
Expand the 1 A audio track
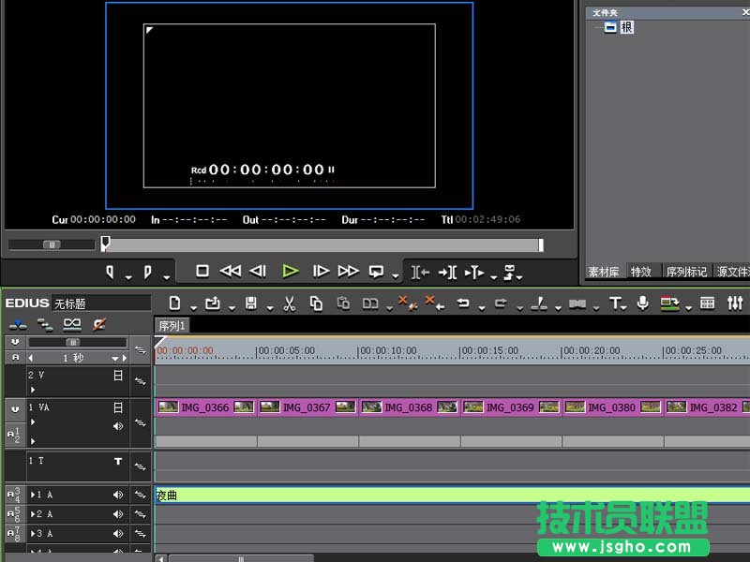click(x=33, y=495)
